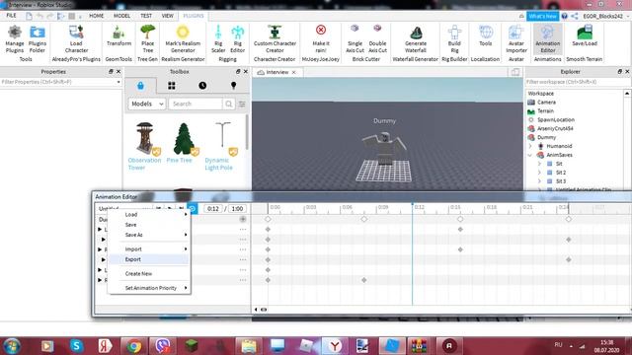Open Toolbox filter options icon
Image resolution: width=632 pixels, height=355 pixels.
point(242,104)
